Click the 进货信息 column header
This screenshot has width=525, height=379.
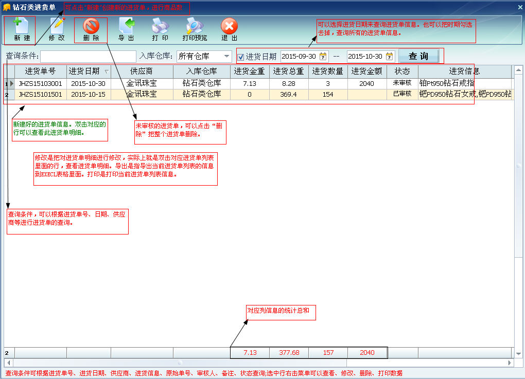[x=465, y=71]
